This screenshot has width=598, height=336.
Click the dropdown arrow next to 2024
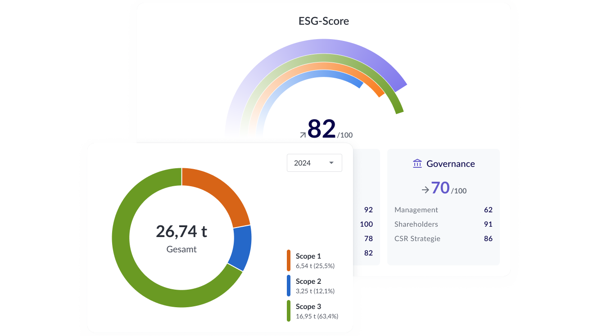point(331,163)
